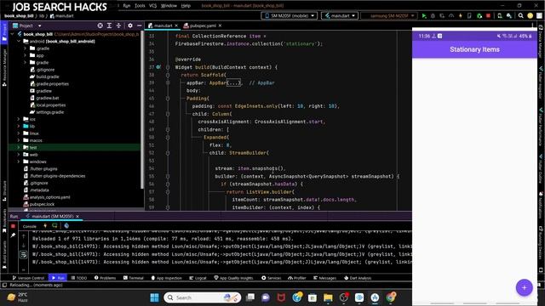545x306 pixels.
Task: Hot restart green icon beside Console
Action: (54, 226)
